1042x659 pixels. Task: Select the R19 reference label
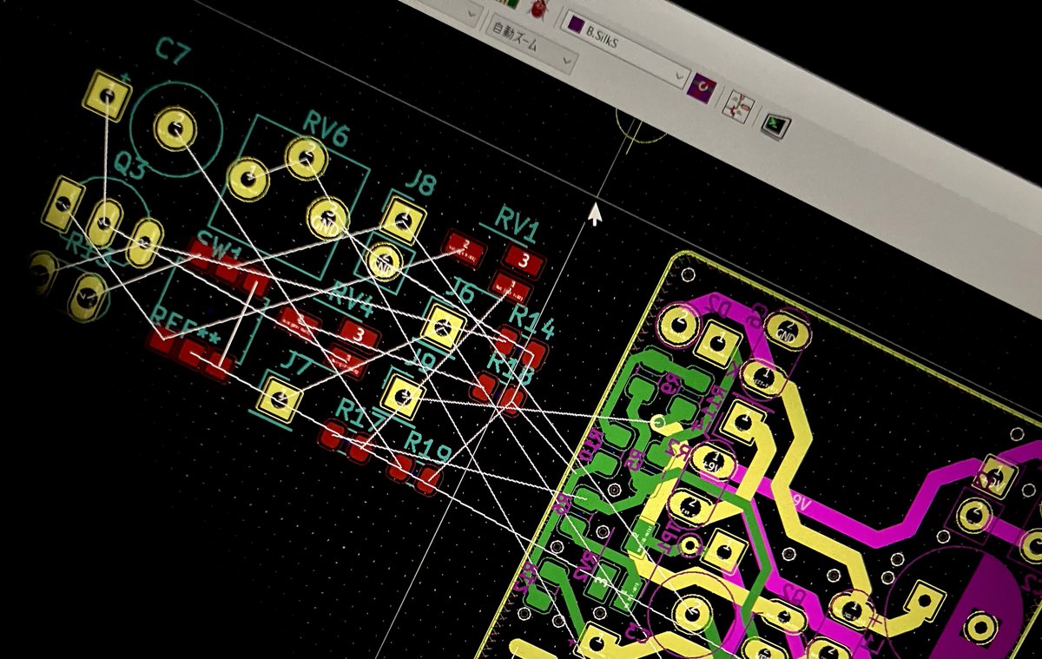(x=428, y=447)
